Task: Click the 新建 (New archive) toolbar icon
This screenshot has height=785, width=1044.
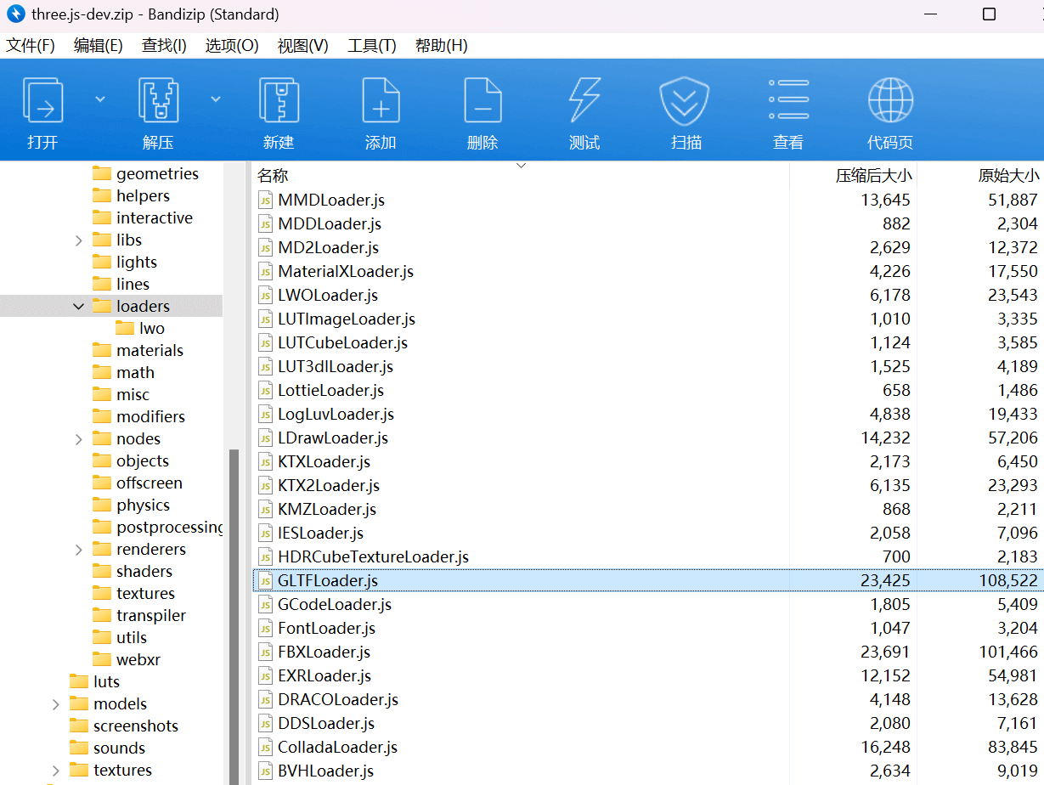Action: click(279, 100)
